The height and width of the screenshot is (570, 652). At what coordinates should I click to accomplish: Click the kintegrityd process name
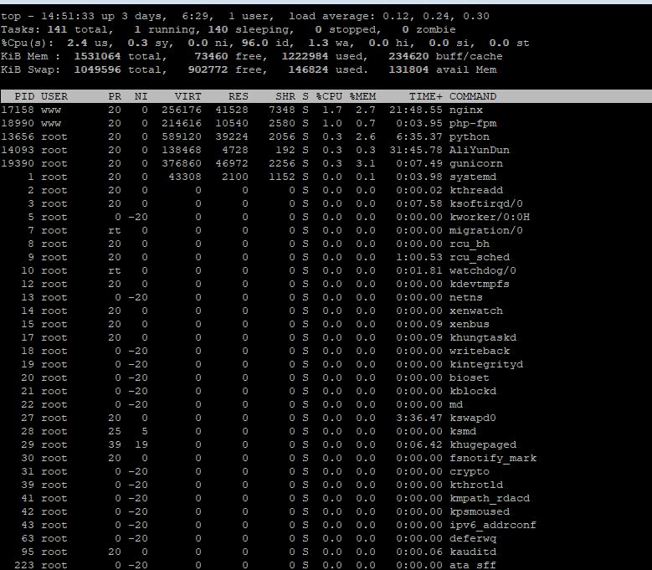[x=485, y=364]
